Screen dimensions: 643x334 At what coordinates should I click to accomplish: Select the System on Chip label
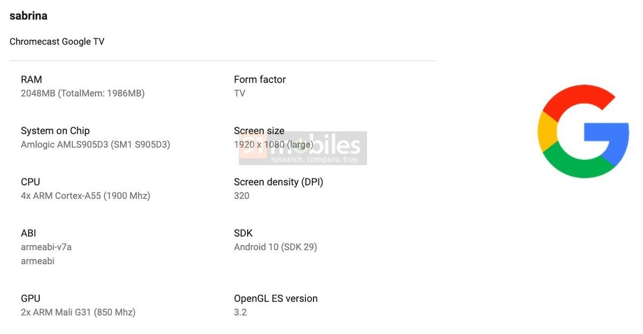point(55,131)
